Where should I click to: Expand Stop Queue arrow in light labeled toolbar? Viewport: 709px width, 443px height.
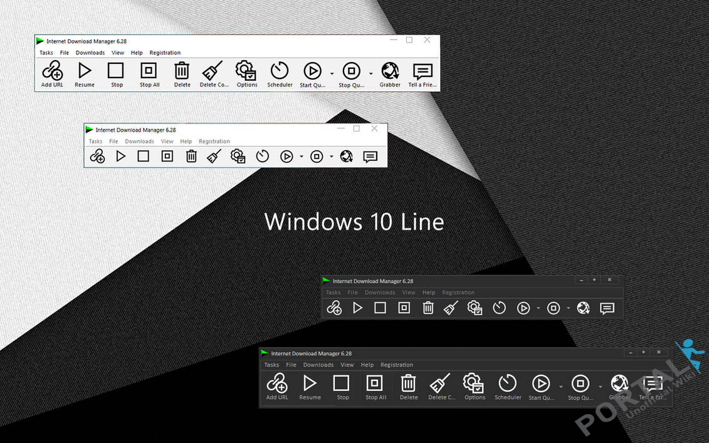click(370, 73)
